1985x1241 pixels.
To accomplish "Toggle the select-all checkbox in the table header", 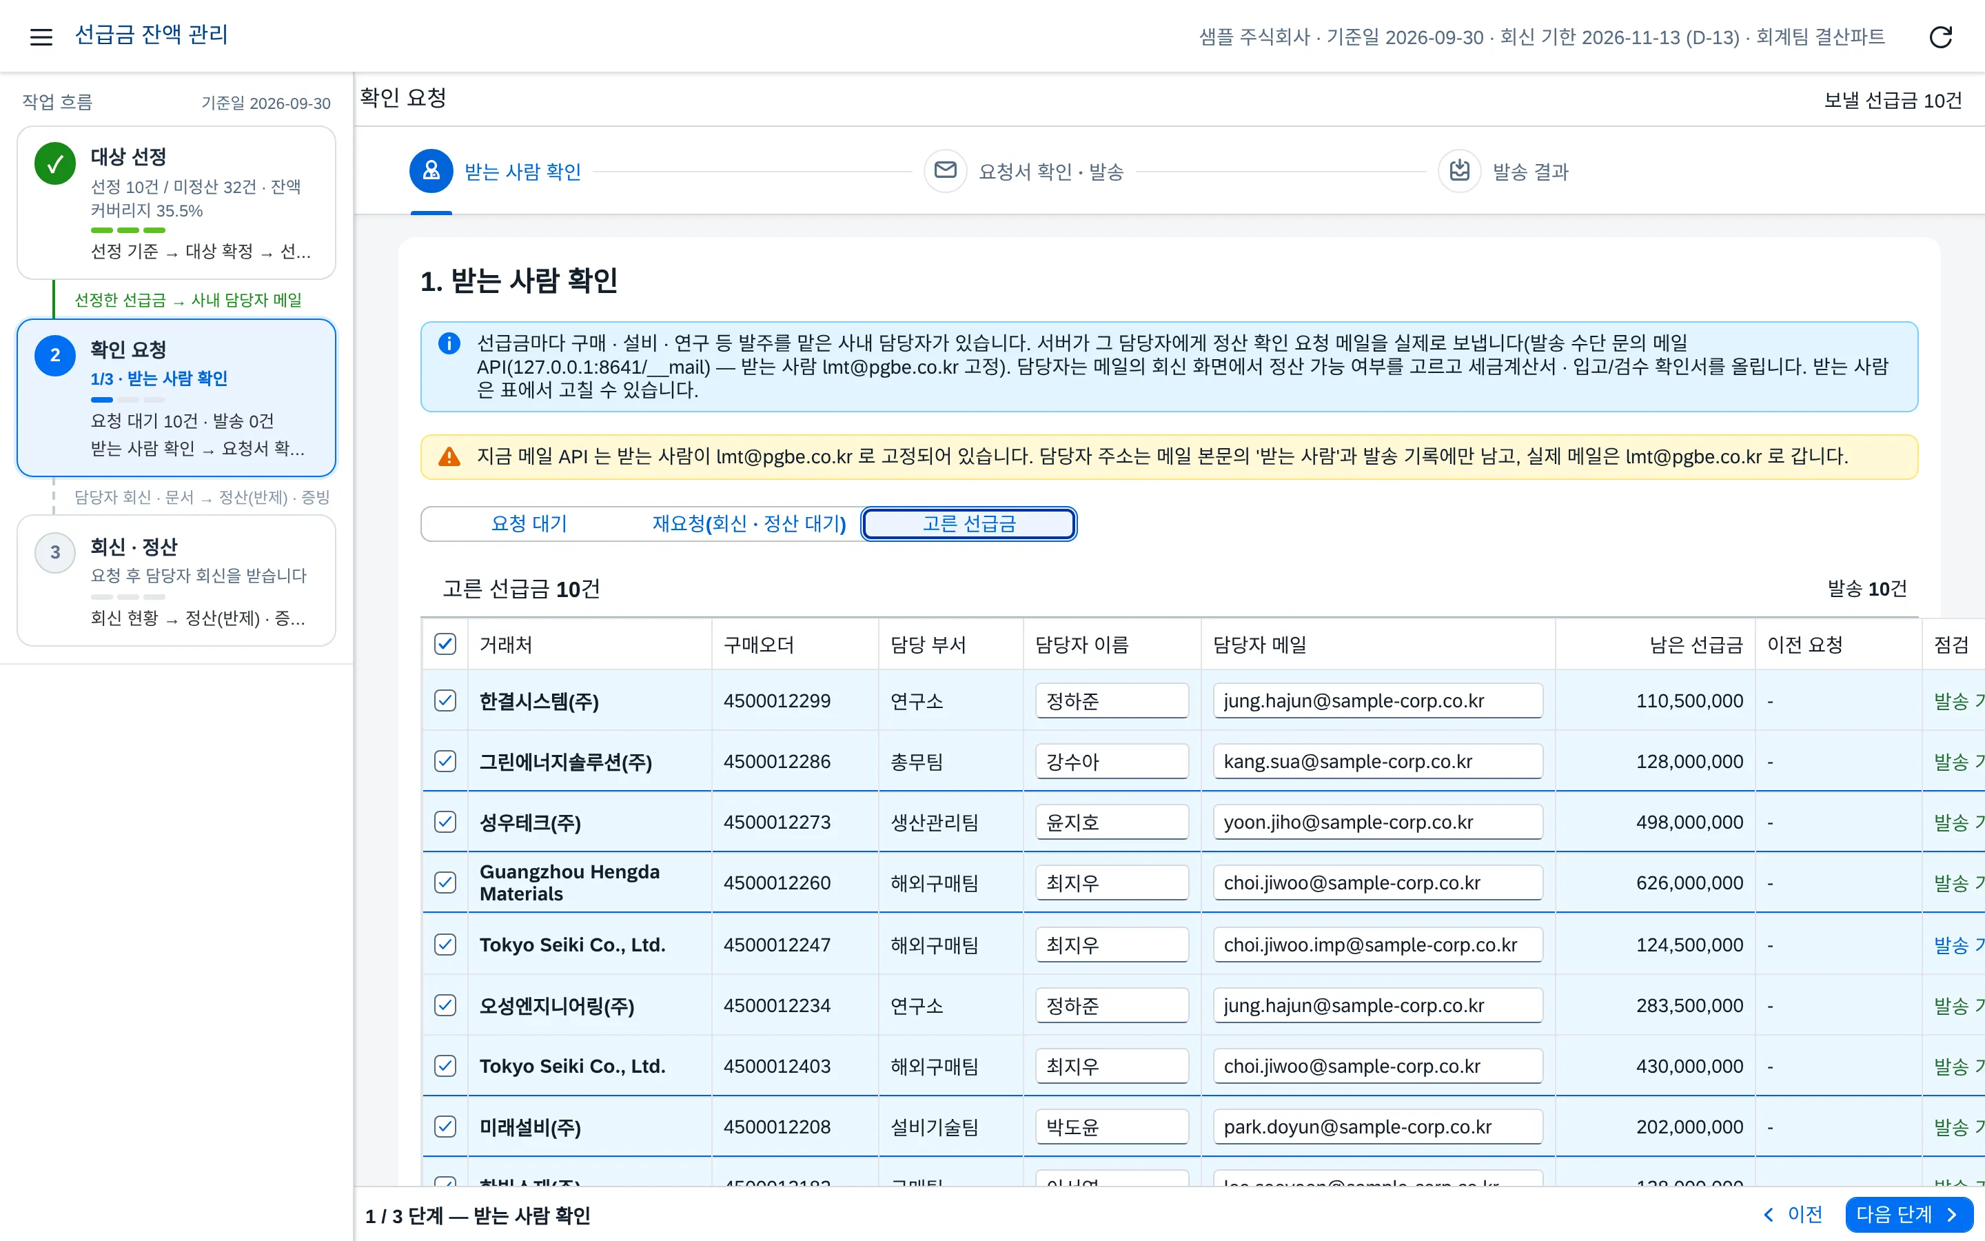I will [x=445, y=645].
